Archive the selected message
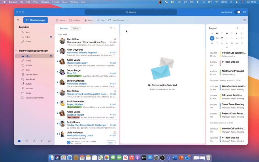The width and height of the screenshot is (259, 162). pyautogui.click(x=75, y=20)
